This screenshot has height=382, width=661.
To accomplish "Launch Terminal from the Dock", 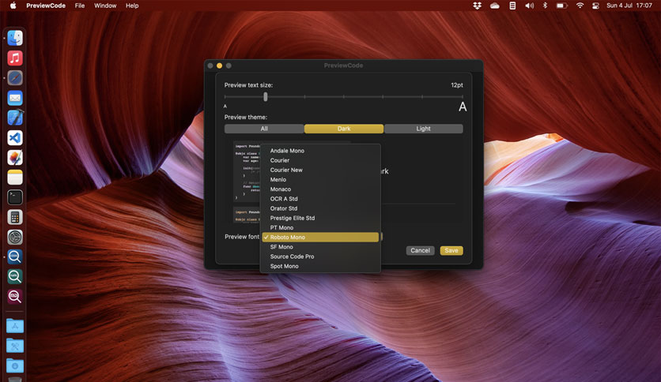I will pos(15,197).
